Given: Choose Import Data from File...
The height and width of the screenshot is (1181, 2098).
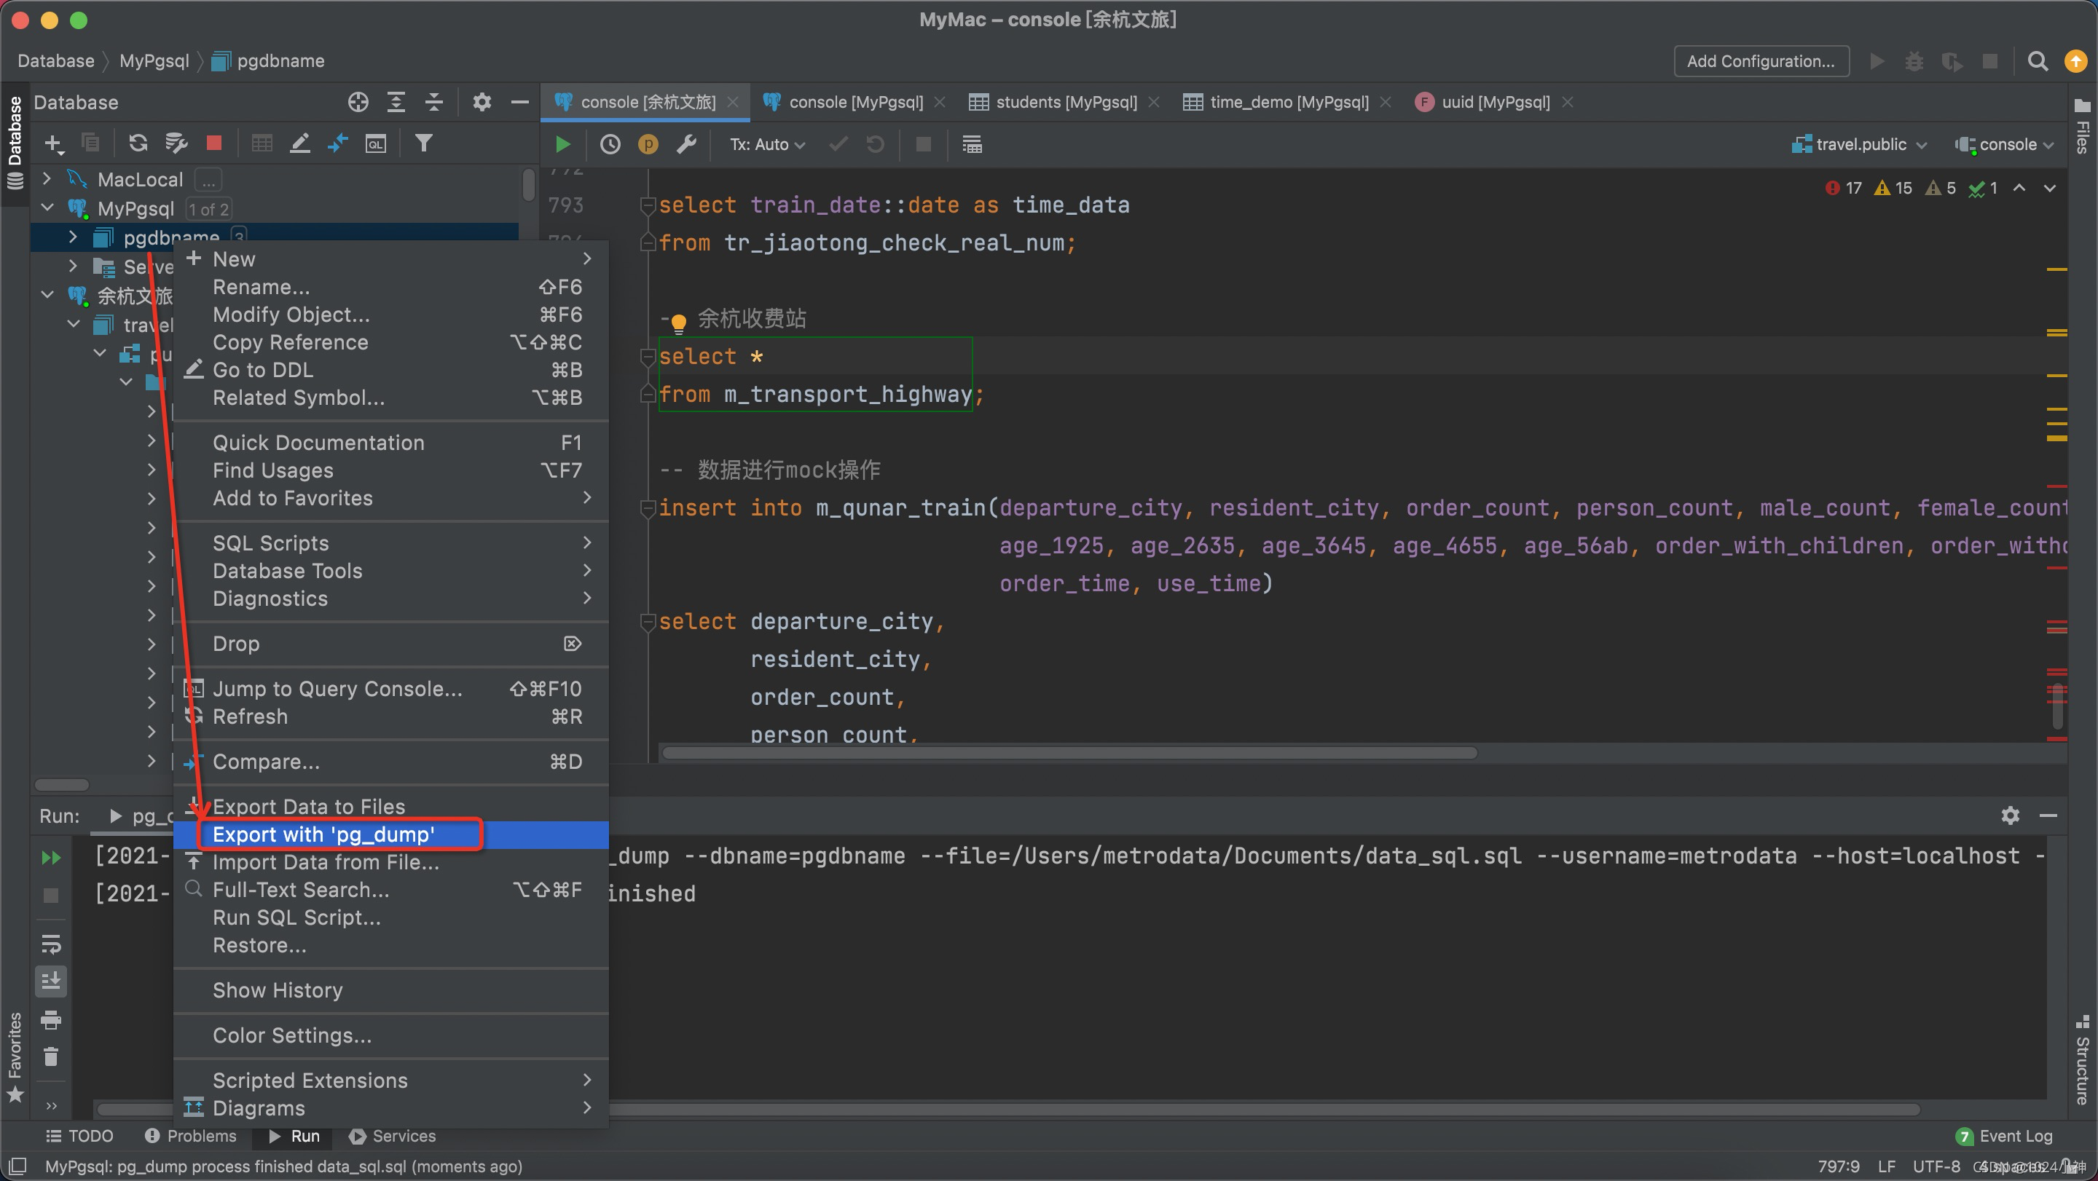Looking at the screenshot, I should click(391, 862).
